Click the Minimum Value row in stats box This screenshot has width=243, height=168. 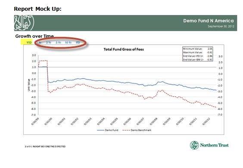pyautogui.click(x=198, y=49)
